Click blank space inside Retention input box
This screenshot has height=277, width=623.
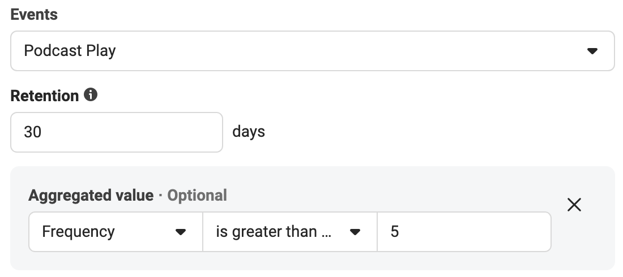click(x=131, y=132)
